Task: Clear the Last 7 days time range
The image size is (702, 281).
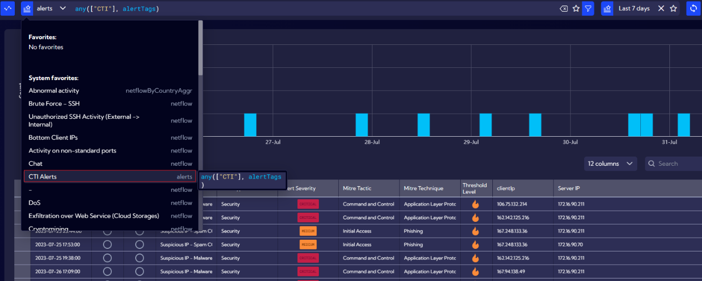Action: pyautogui.click(x=661, y=9)
